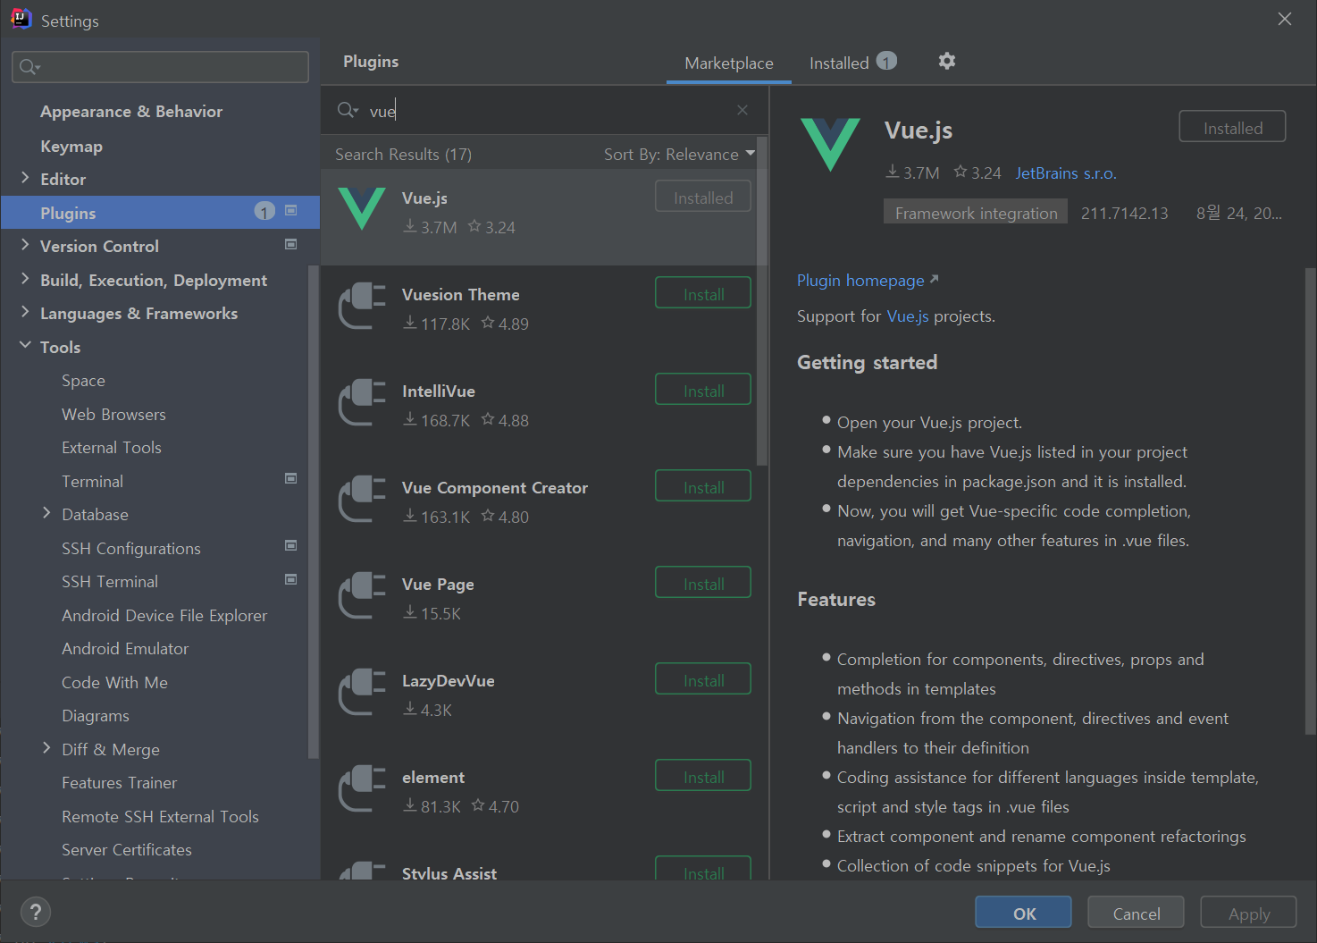Click the settings search magnifier icon
This screenshot has height=943, width=1317.
(x=29, y=67)
